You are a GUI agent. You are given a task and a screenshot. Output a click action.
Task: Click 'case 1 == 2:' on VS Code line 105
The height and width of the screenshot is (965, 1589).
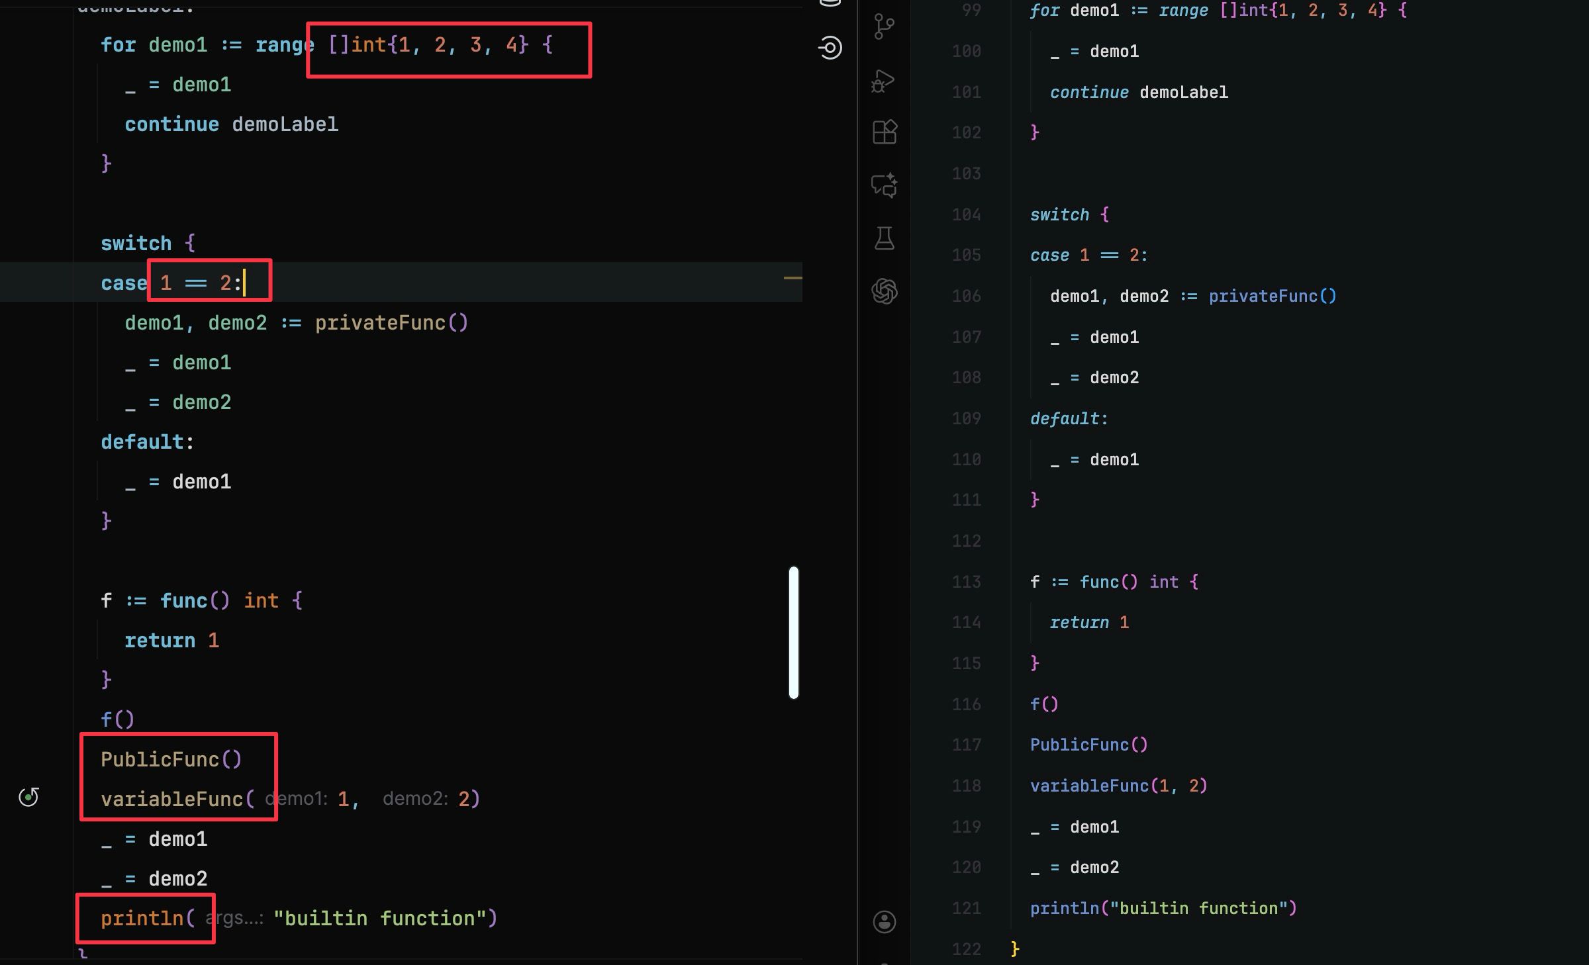tap(1089, 255)
